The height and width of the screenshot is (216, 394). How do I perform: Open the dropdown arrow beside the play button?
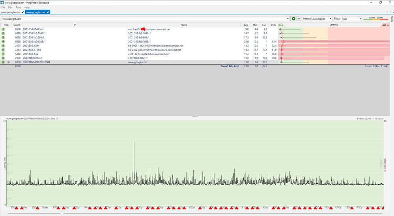pyautogui.click(x=299, y=19)
